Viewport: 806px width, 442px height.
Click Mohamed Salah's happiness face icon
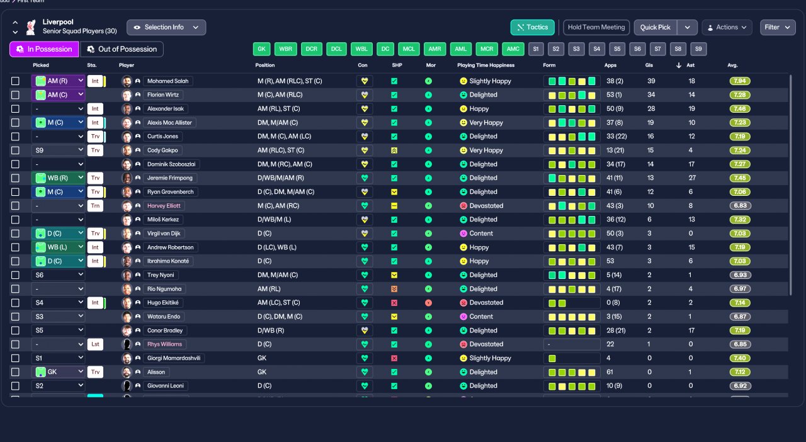coord(463,81)
